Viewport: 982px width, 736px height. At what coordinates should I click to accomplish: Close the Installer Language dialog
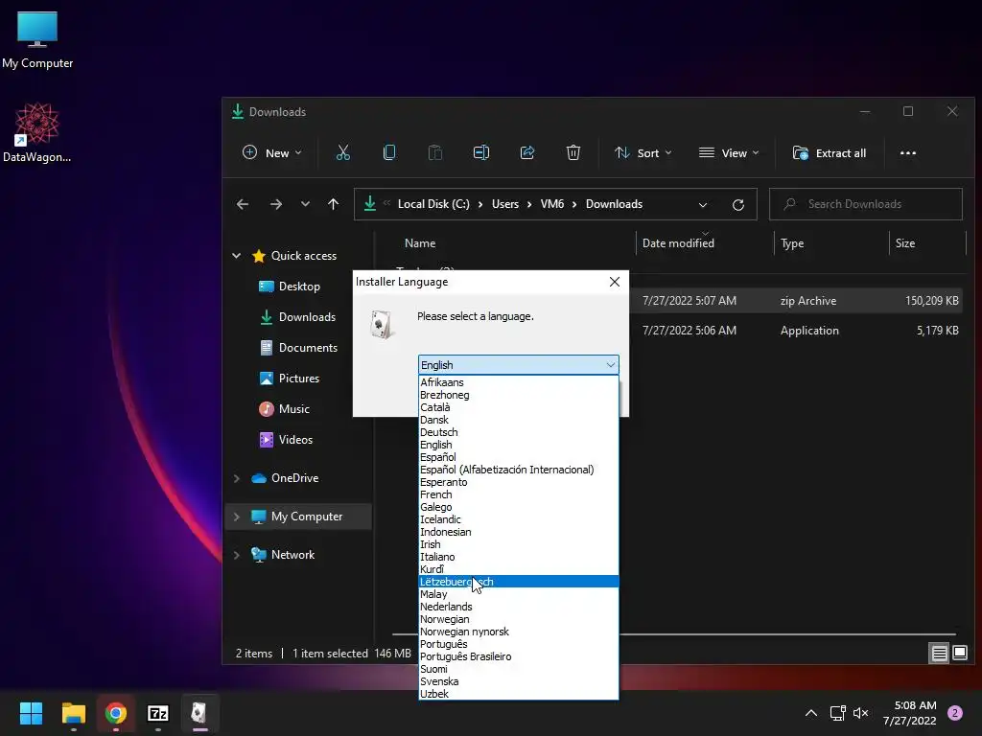[615, 282]
